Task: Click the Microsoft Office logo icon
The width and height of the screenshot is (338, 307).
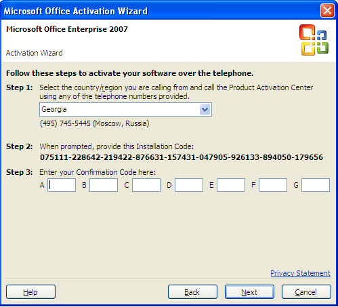Action: 314,40
